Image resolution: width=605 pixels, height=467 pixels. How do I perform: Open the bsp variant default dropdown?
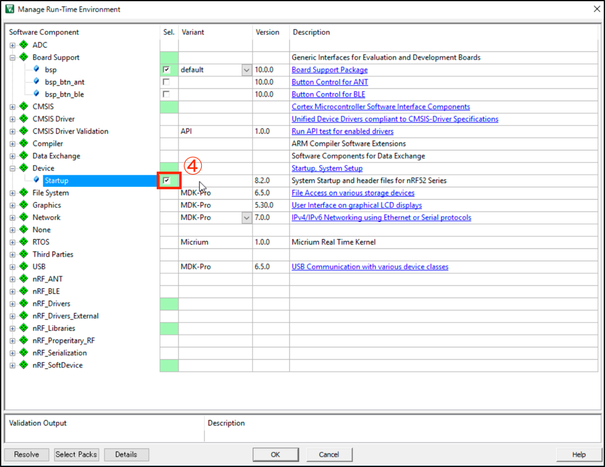point(246,70)
